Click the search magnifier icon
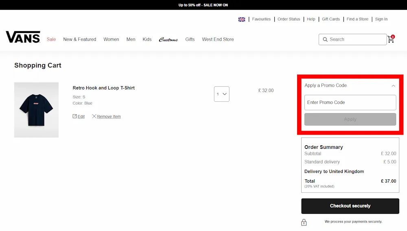The height and width of the screenshot is (231, 407). coord(325,39)
